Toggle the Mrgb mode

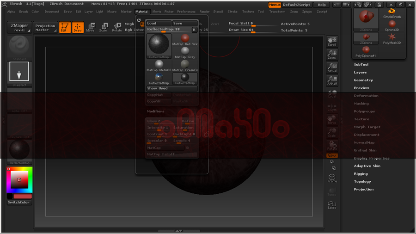click(x=129, y=24)
